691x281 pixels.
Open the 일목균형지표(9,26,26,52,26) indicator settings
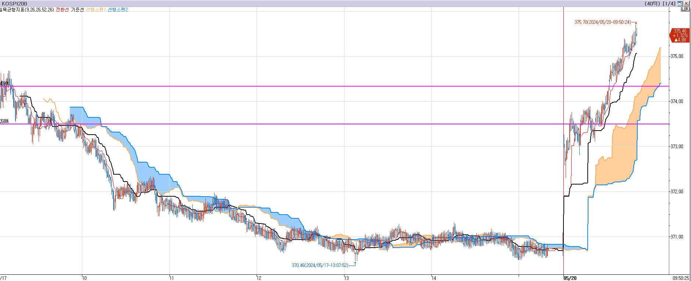pos(26,10)
